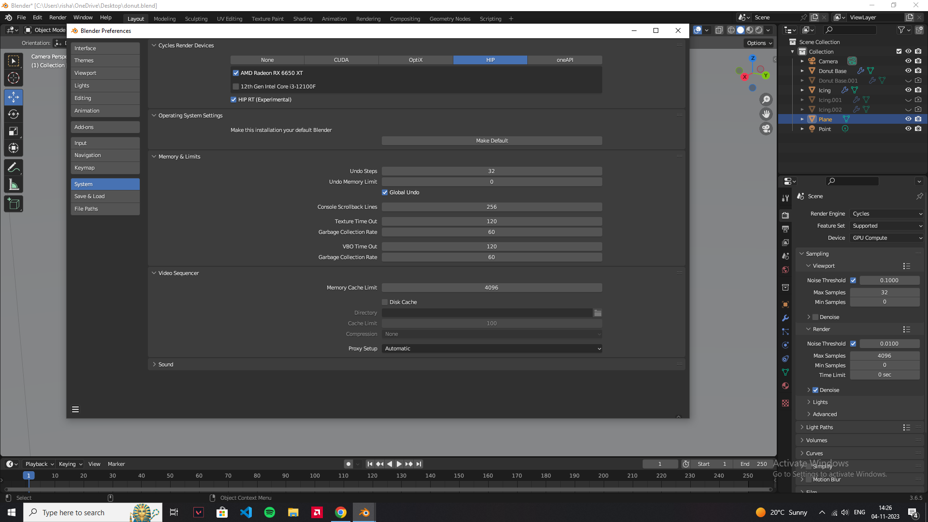Click the folder icon beside Directory field
The image size is (928, 522).
click(x=598, y=313)
